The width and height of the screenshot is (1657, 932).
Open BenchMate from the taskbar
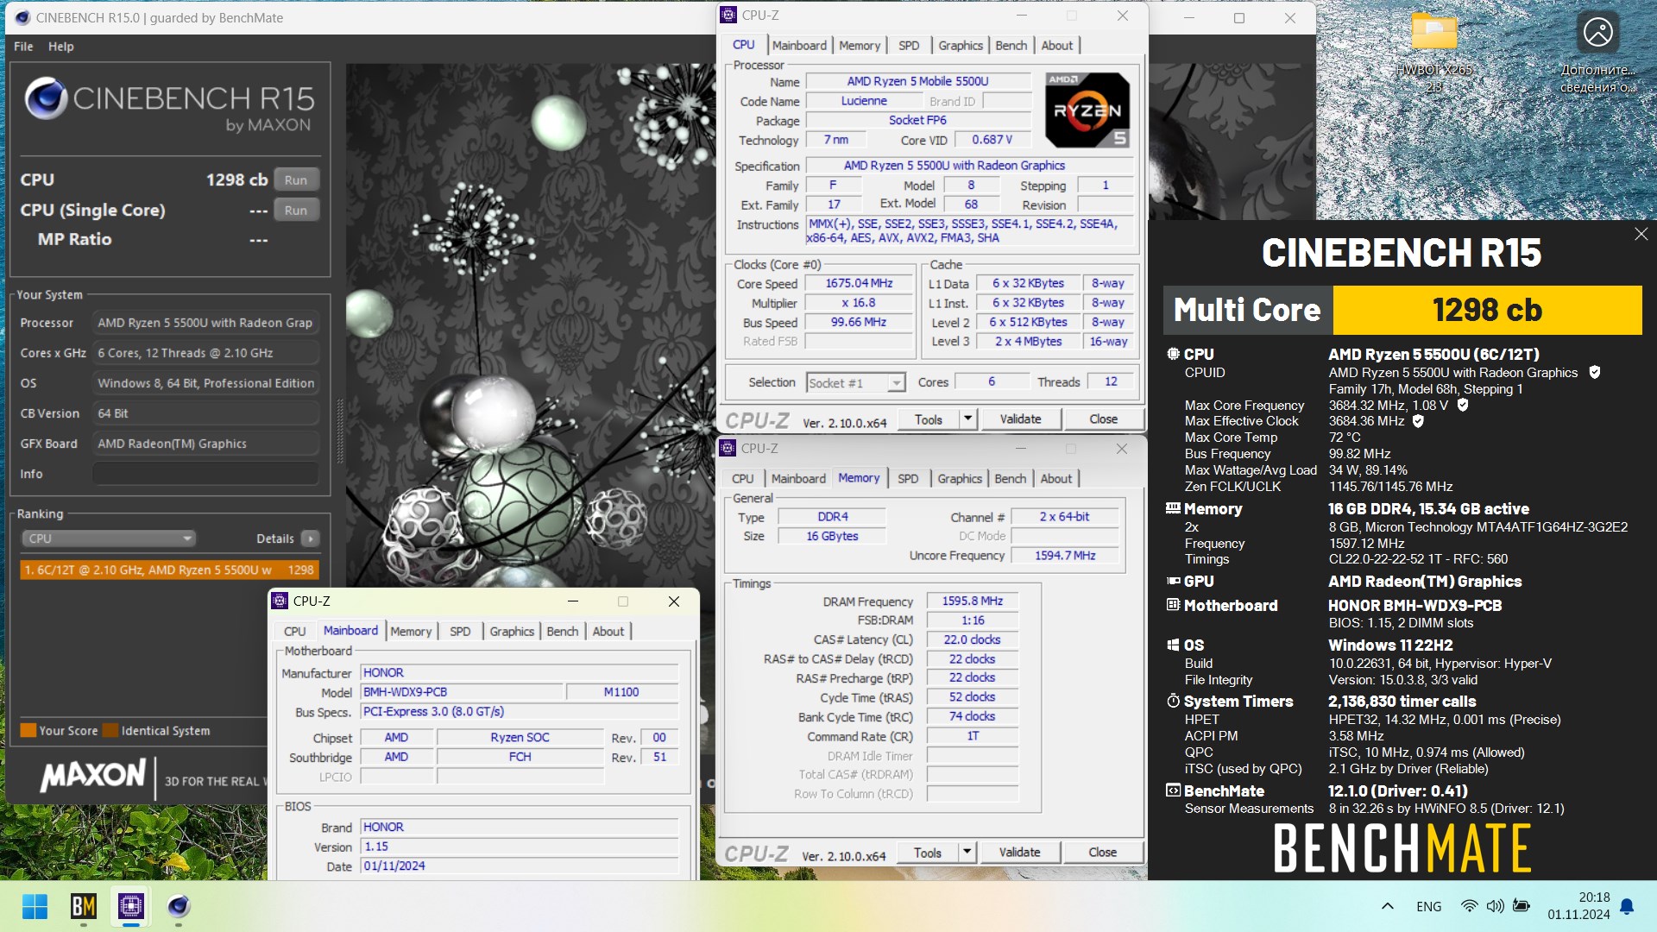83,906
